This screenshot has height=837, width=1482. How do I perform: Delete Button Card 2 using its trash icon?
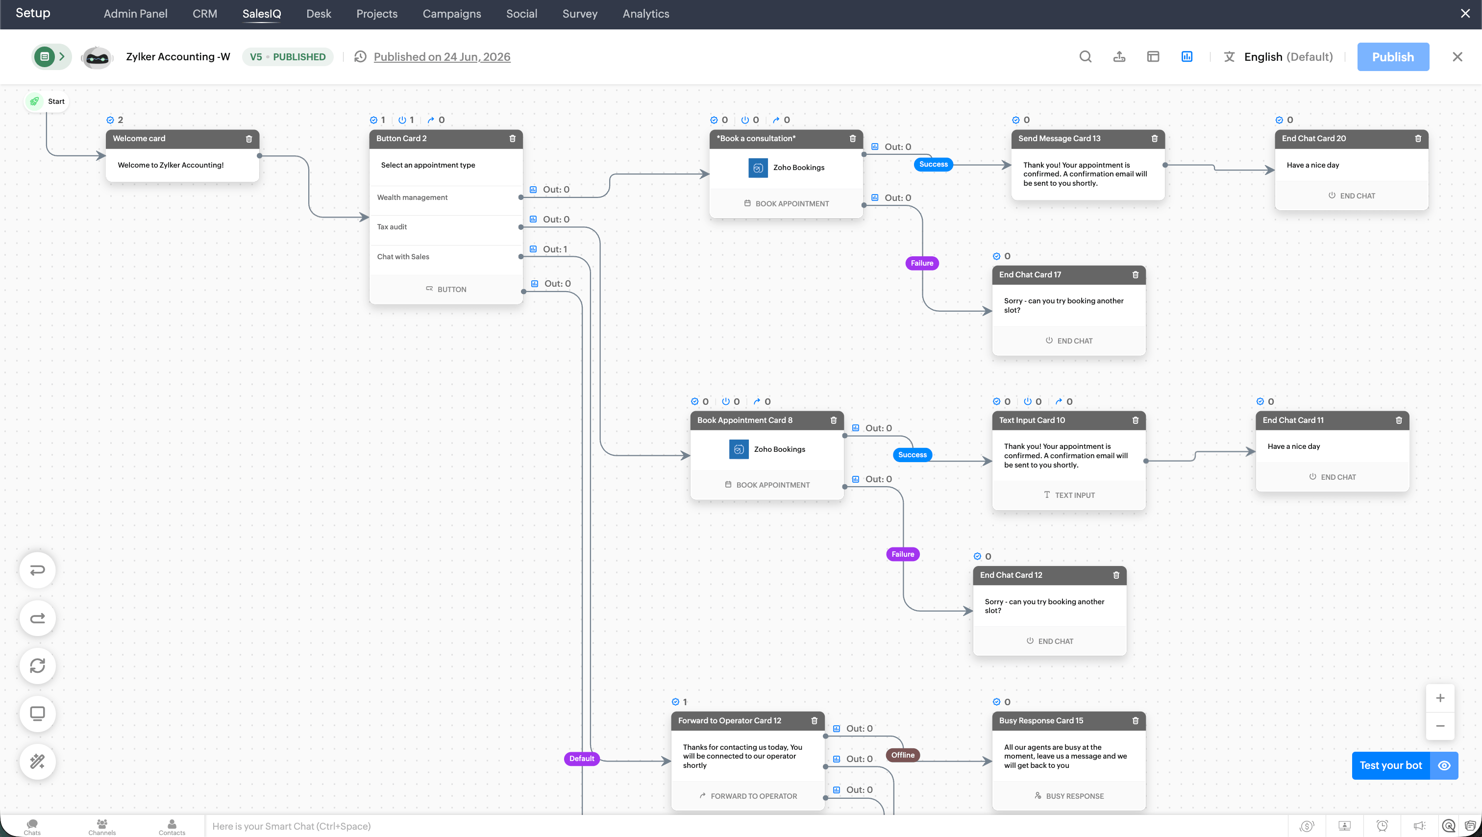[x=513, y=139]
